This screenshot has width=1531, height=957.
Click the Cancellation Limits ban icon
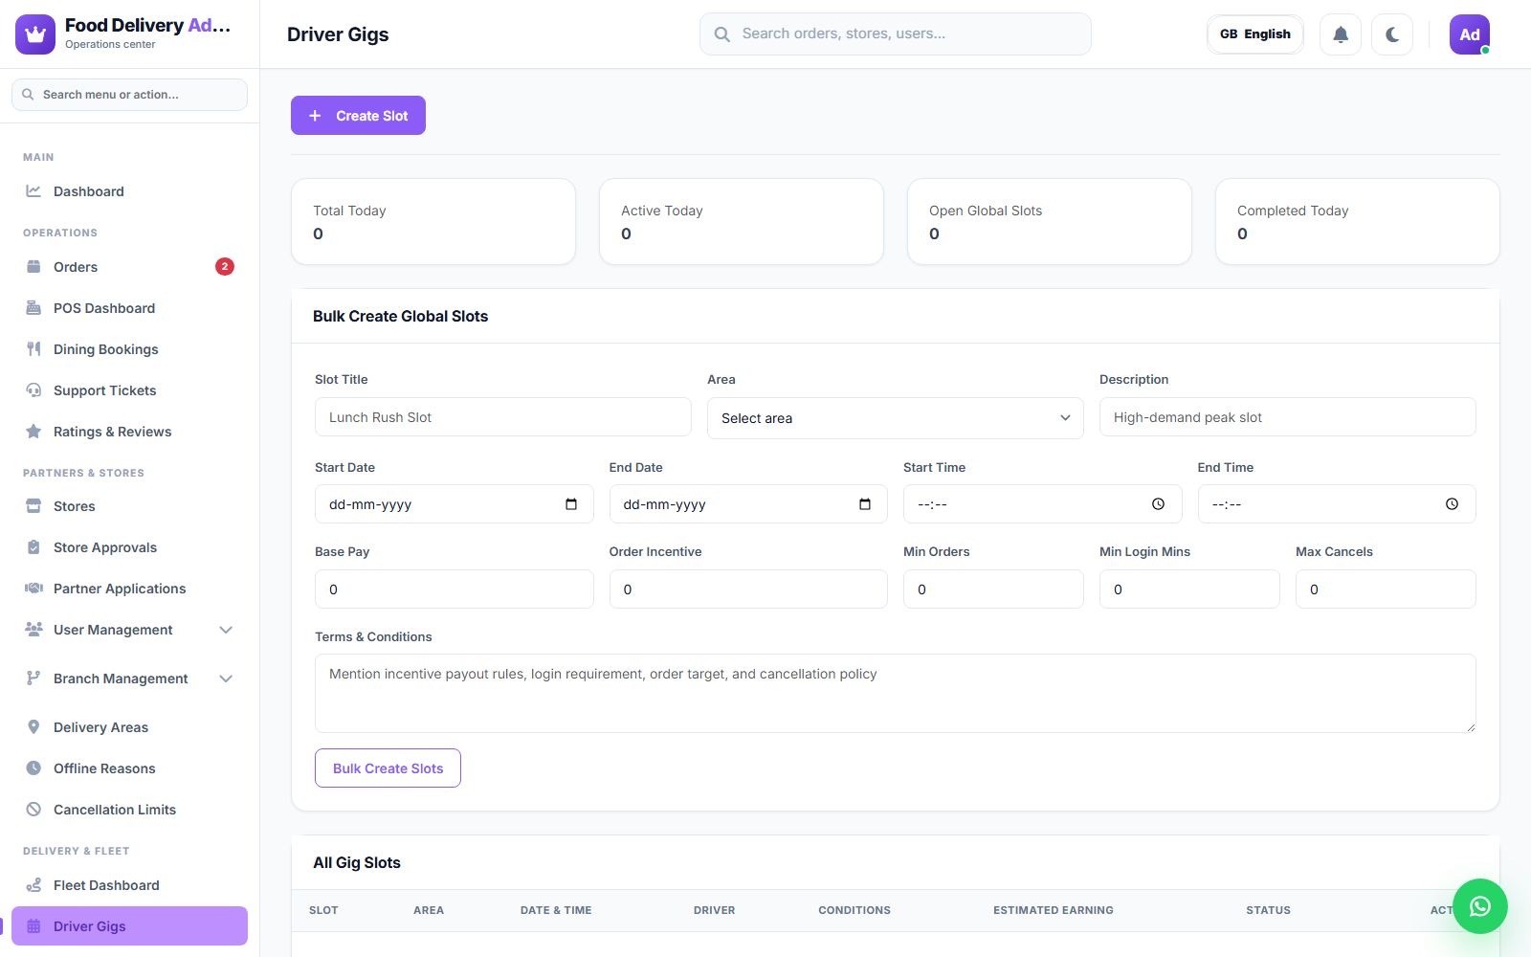coord(33,810)
